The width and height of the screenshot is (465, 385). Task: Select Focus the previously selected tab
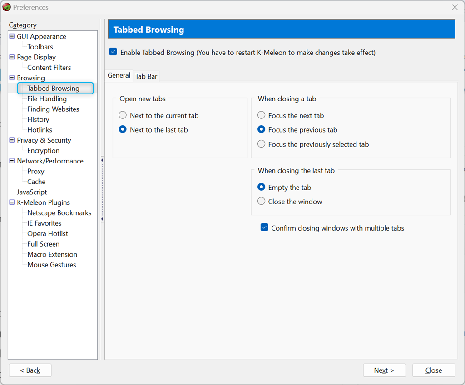coord(261,144)
